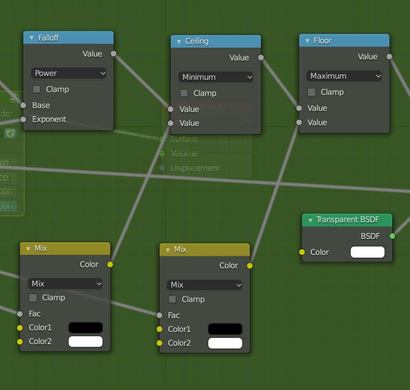This screenshot has height=390, width=410.
Task: Open the Maximum operation dropdown in Floor
Action: coord(344,76)
